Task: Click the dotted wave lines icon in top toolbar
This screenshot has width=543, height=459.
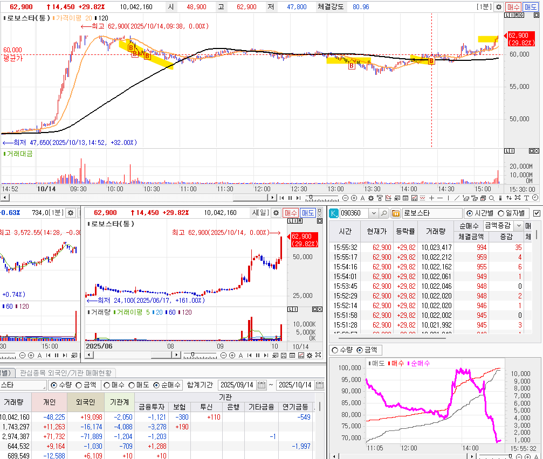Action: point(423,198)
